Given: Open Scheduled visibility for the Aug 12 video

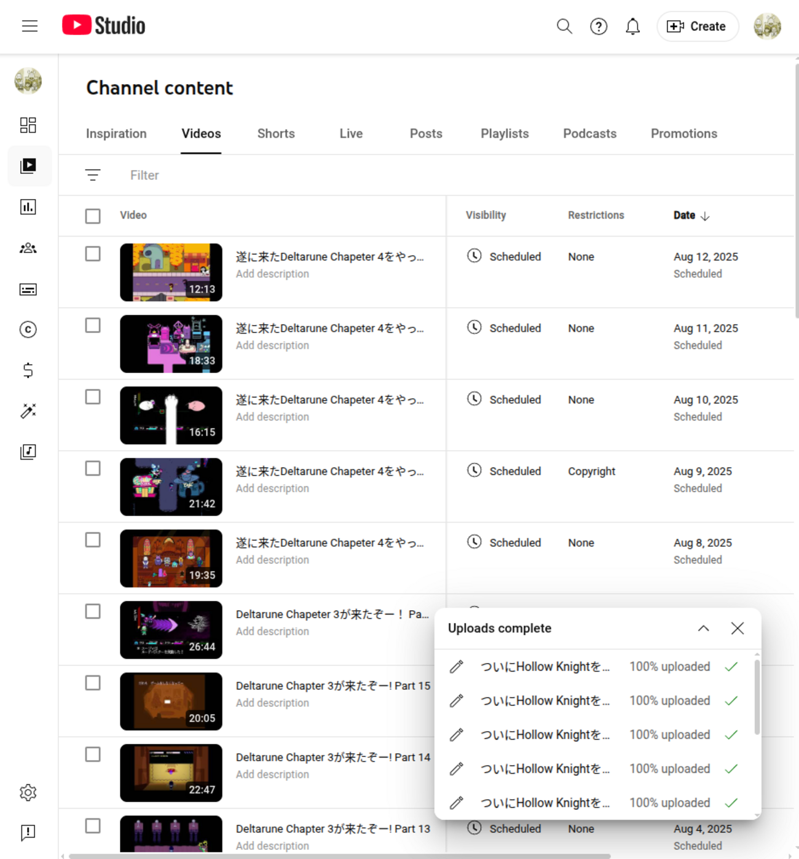Looking at the screenshot, I should click(515, 257).
